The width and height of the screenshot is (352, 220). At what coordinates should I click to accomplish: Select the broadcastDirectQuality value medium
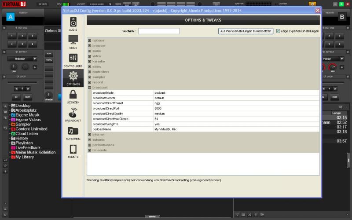coord(159,114)
